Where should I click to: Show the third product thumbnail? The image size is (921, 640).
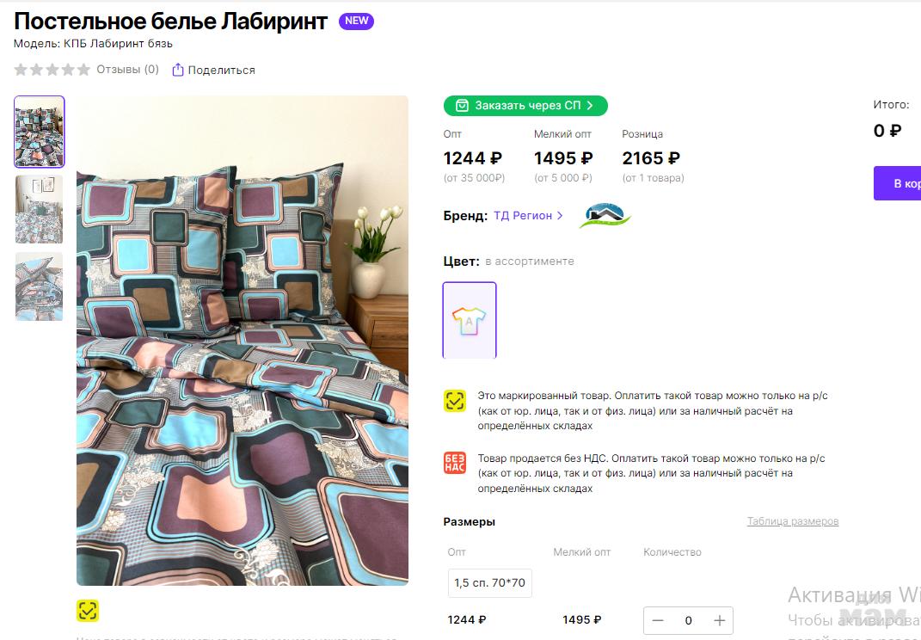pyautogui.click(x=40, y=286)
